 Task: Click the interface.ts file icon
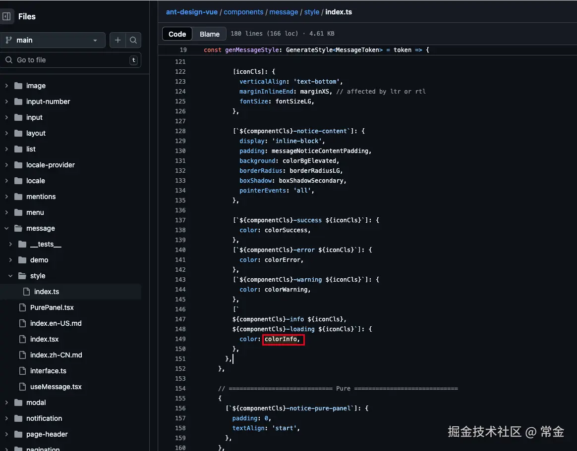(22, 371)
